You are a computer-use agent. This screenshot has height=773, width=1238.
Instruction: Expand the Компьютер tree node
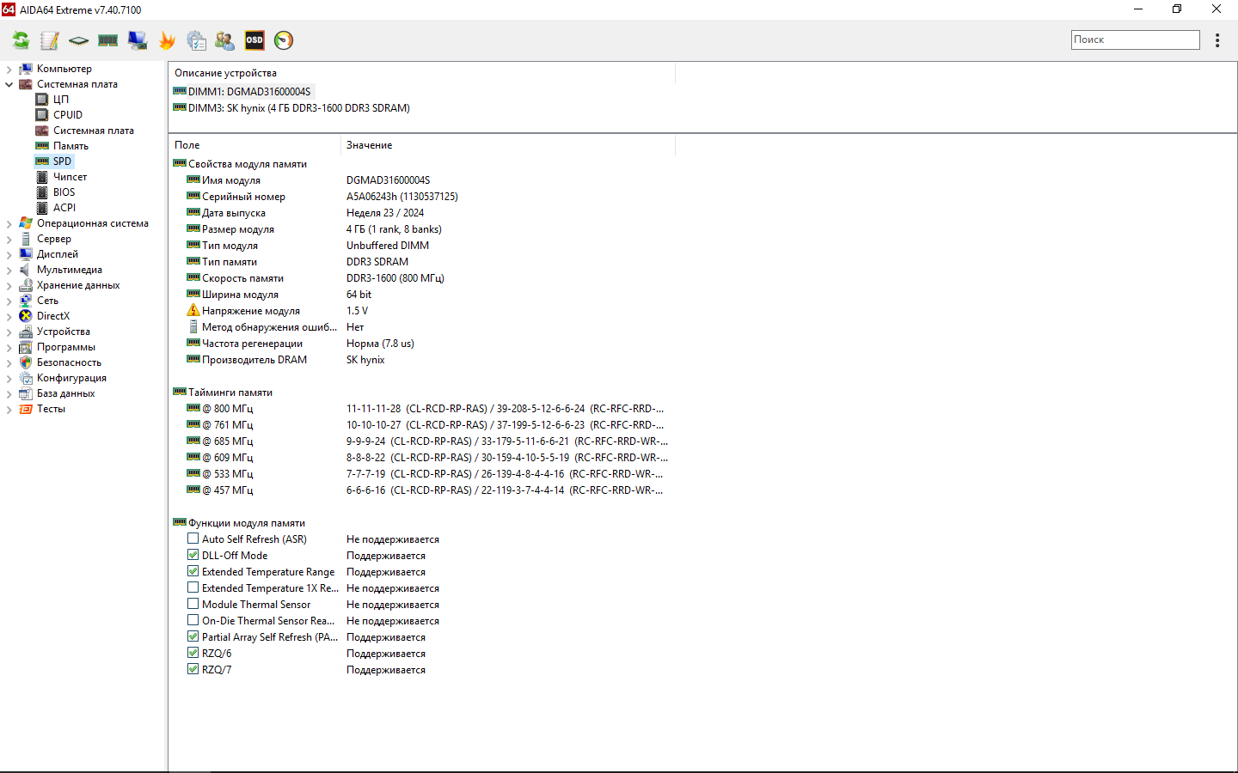(9, 69)
